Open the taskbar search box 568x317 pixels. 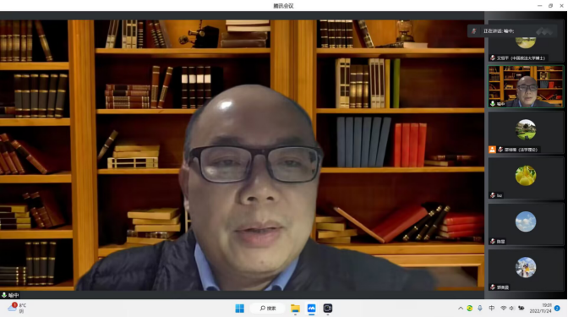click(268, 309)
